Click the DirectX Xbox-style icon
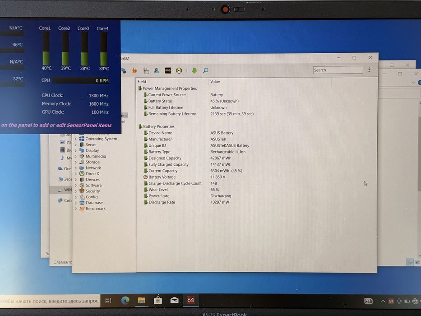421x316 pixels. coord(82,174)
